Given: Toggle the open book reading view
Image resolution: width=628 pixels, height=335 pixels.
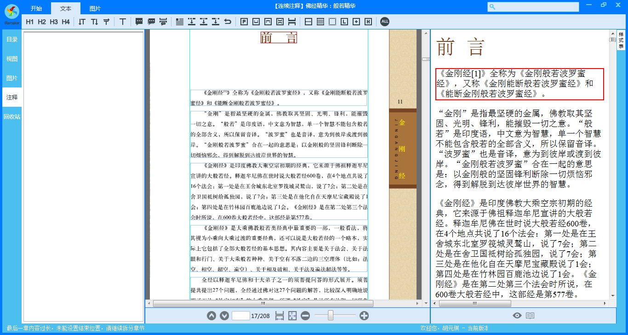Looking at the screenshot, I should pos(530,316).
